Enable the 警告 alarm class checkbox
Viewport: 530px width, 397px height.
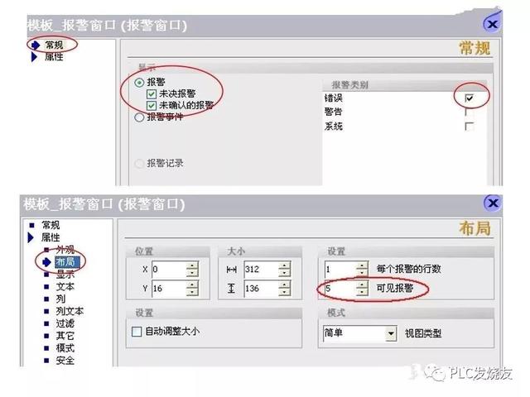(x=470, y=112)
